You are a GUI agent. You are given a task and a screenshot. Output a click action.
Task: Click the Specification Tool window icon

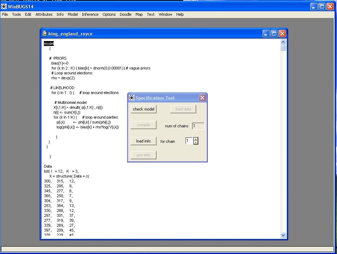click(132, 98)
